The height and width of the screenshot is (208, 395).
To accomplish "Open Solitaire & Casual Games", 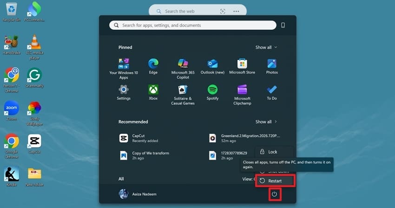I will 183,95.
